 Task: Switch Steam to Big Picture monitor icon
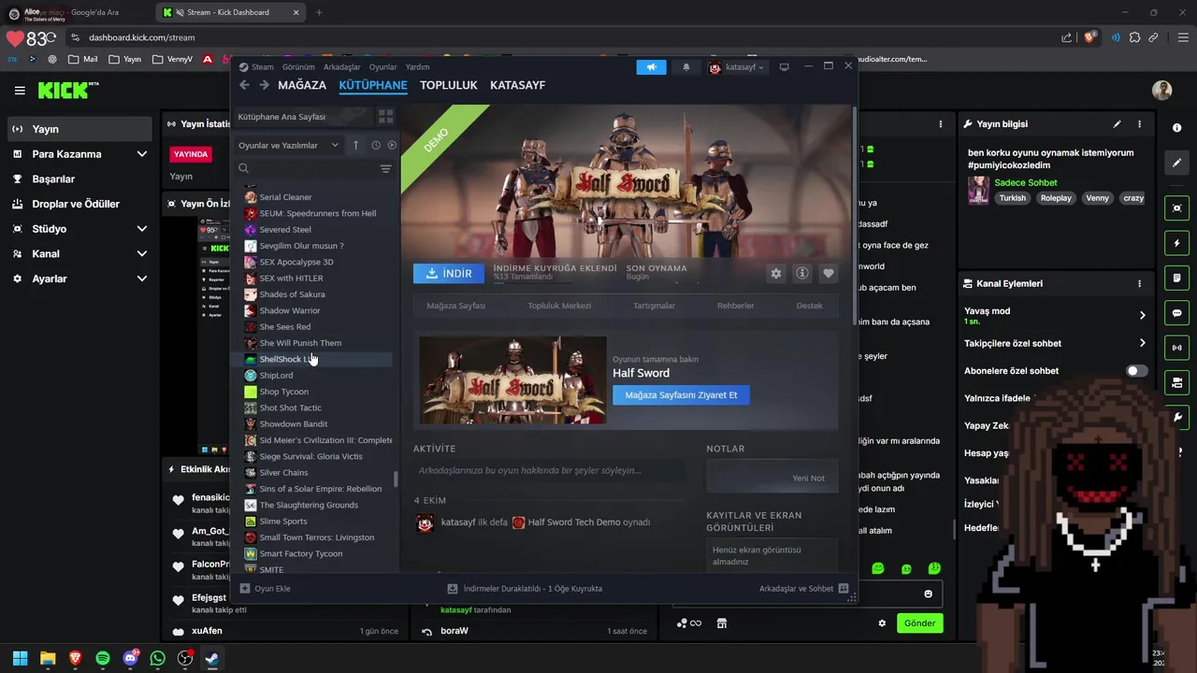click(x=785, y=67)
